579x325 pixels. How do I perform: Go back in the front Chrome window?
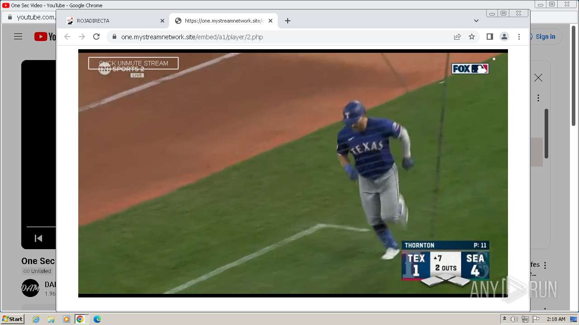[x=67, y=37]
